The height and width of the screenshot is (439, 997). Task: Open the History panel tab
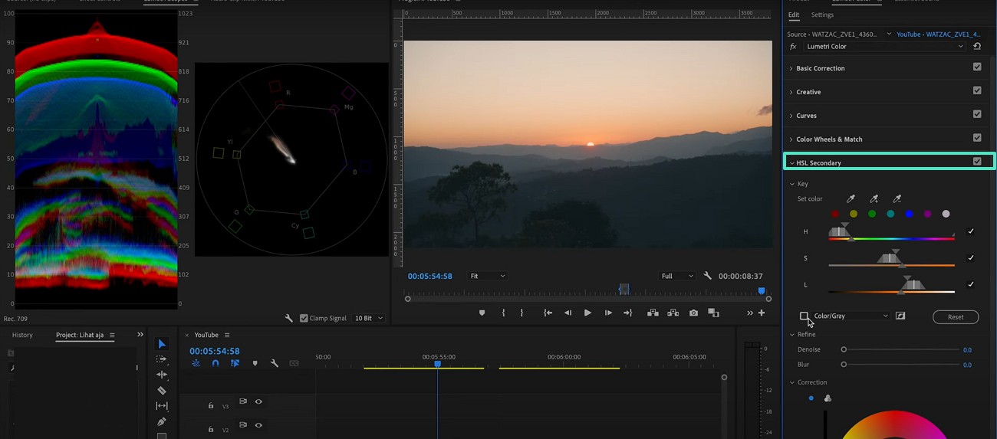pos(22,335)
